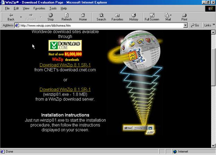Switch to Full Screen mode
The height and width of the screenshot is (155, 216).
(x=152, y=17)
